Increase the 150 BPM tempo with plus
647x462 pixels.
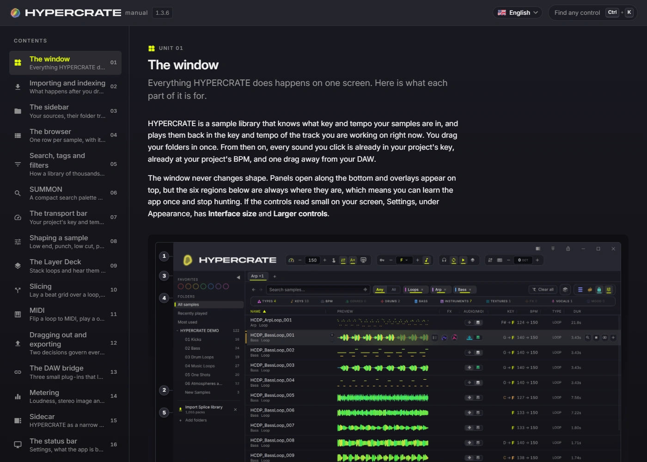(x=324, y=260)
